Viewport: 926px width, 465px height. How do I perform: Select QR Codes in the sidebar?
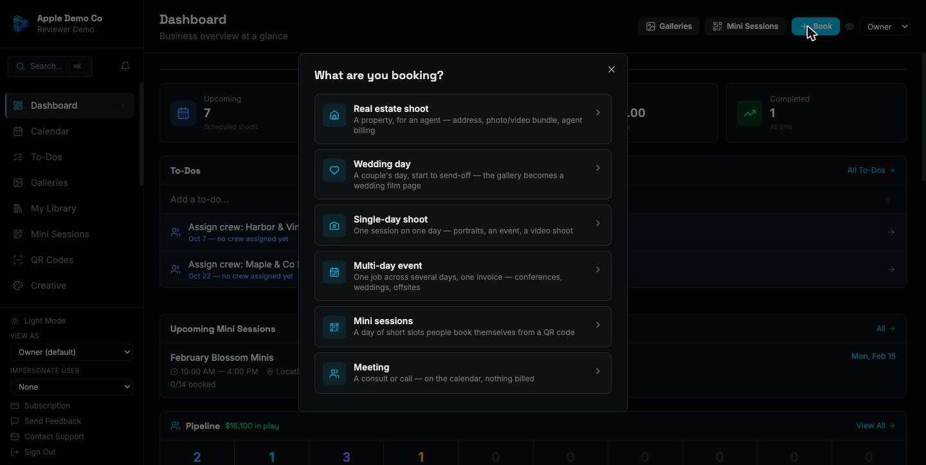tap(69, 260)
